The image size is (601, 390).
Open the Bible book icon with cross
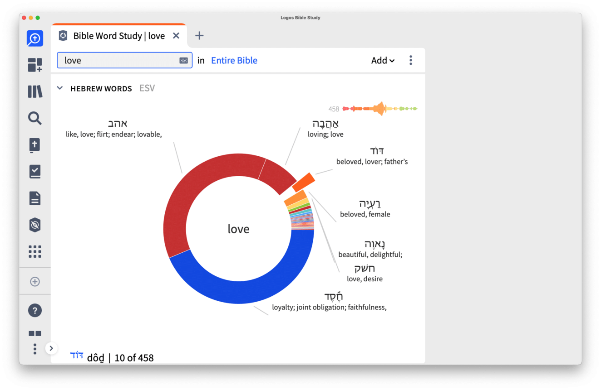[35, 145]
